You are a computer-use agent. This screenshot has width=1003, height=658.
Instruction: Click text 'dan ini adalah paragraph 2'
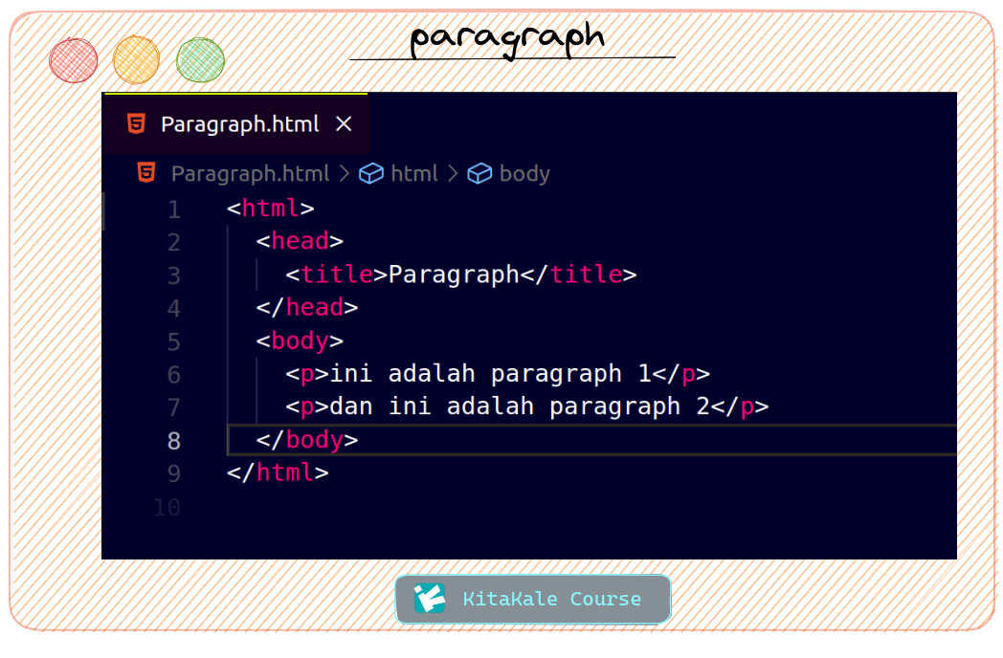point(520,406)
